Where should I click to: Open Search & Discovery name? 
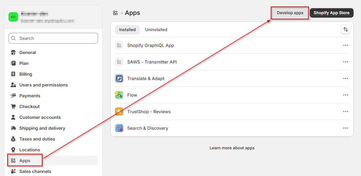[148, 128]
